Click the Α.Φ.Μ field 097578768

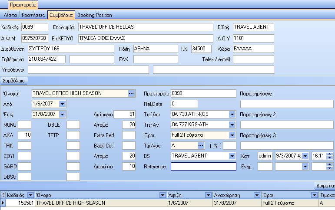35,39
